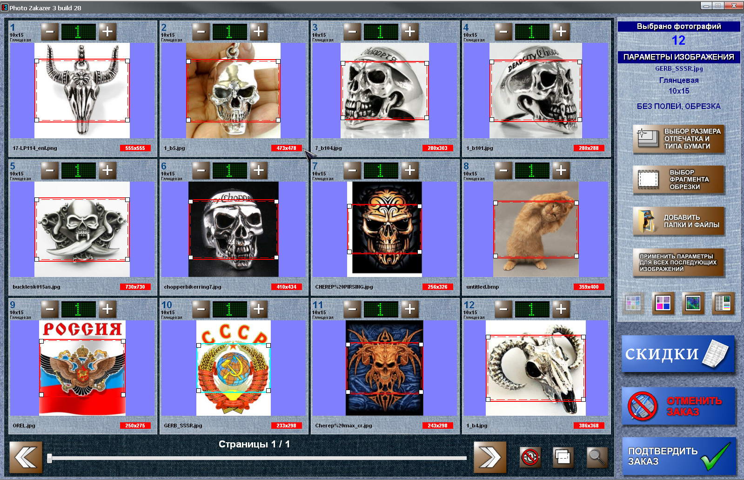Click the 386x368 size badge
The image size is (744, 480).
[589, 426]
